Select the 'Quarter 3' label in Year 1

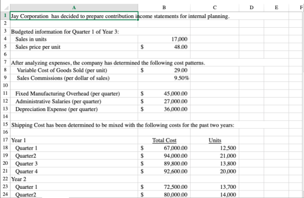coord(74,163)
